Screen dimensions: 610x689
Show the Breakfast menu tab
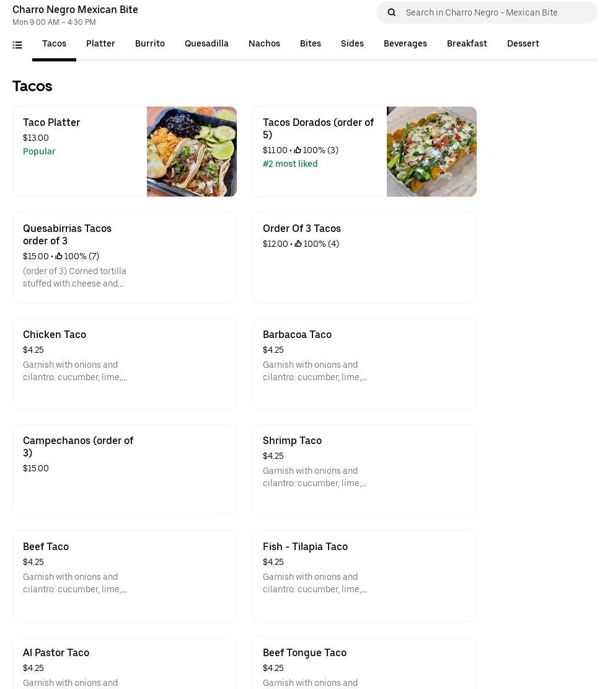click(467, 43)
